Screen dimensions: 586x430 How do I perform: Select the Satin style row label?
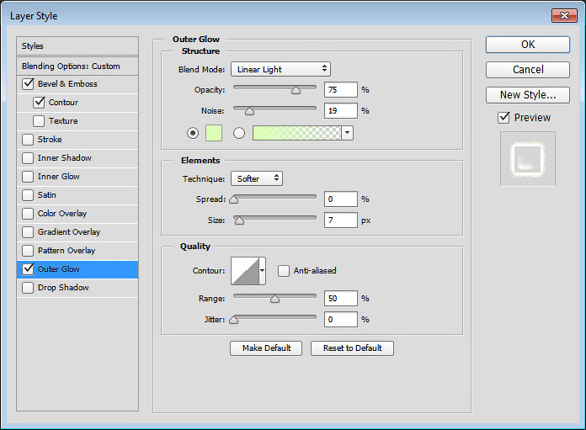tap(46, 195)
